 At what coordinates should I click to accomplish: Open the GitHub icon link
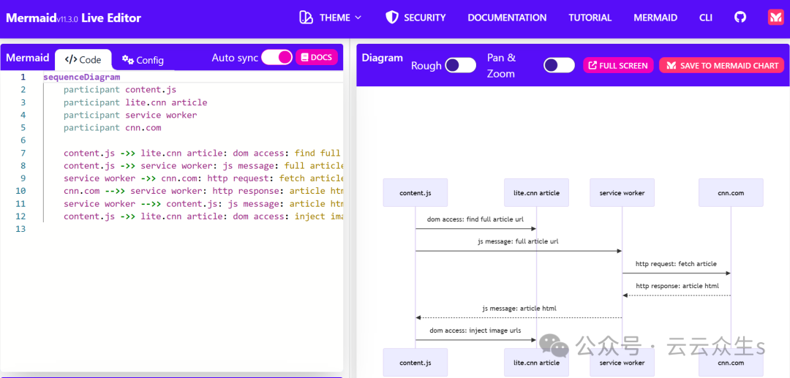pos(740,18)
